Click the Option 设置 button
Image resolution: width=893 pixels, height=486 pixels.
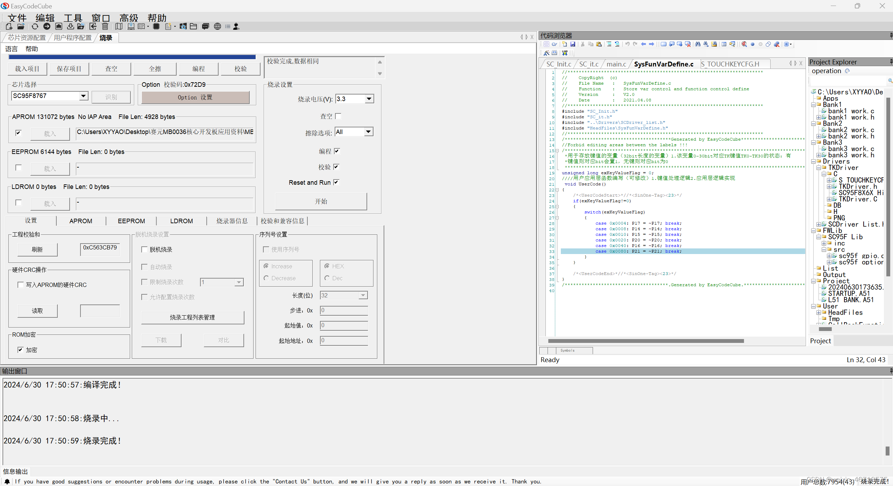coord(195,97)
